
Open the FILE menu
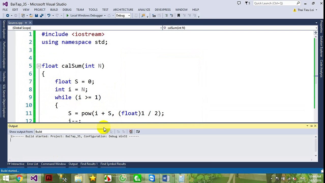tap(5, 10)
